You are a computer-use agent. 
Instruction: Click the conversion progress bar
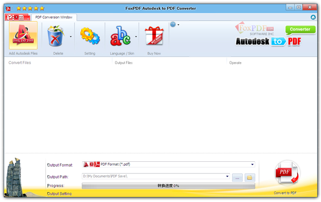pyautogui.click(x=168, y=186)
